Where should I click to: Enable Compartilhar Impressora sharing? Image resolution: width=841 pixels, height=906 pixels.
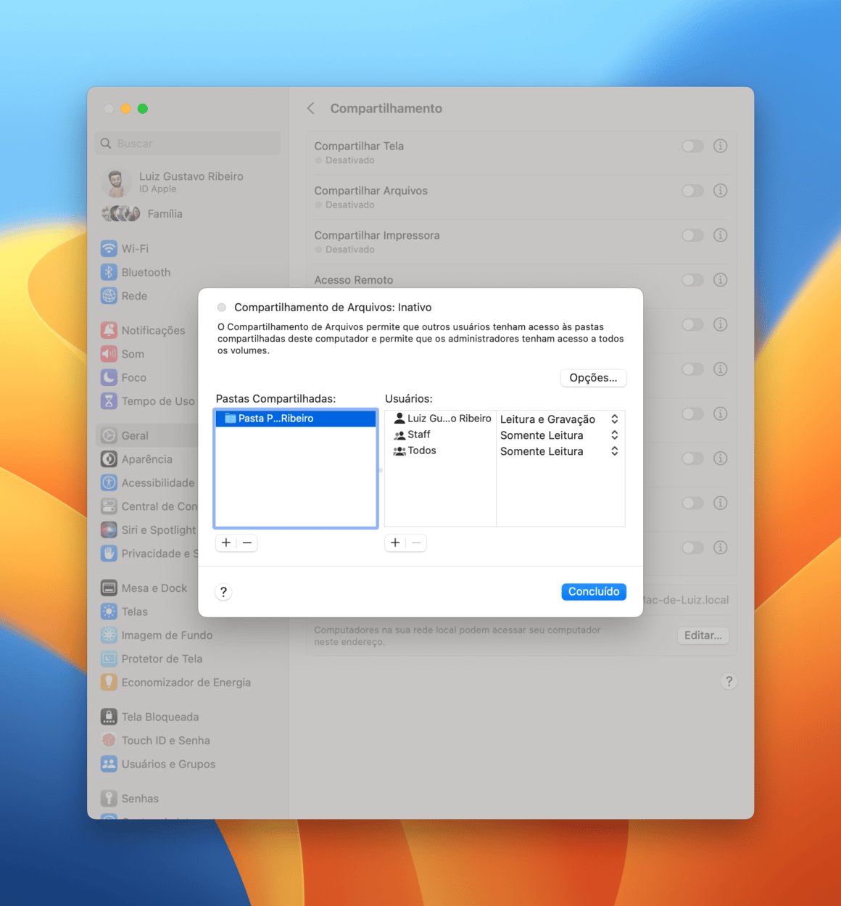click(692, 235)
